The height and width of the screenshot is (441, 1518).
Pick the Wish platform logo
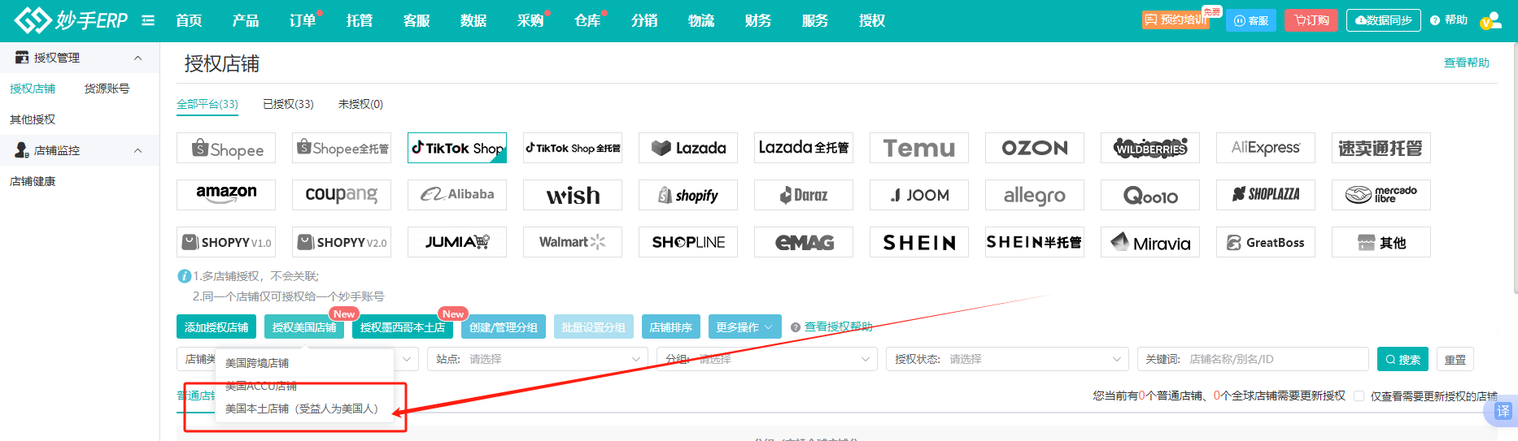(x=573, y=195)
